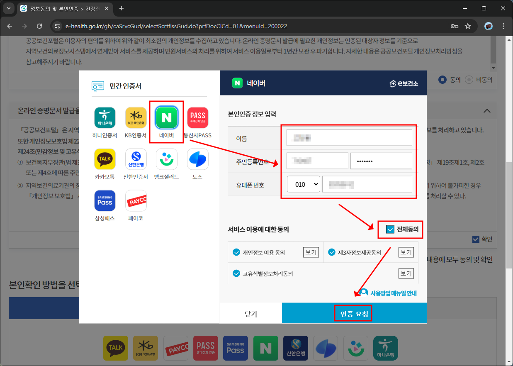The height and width of the screenshot is (366, 513).
Task: Toggle 개인정보 이용 동의 checkmark
Action: point(236,252)
